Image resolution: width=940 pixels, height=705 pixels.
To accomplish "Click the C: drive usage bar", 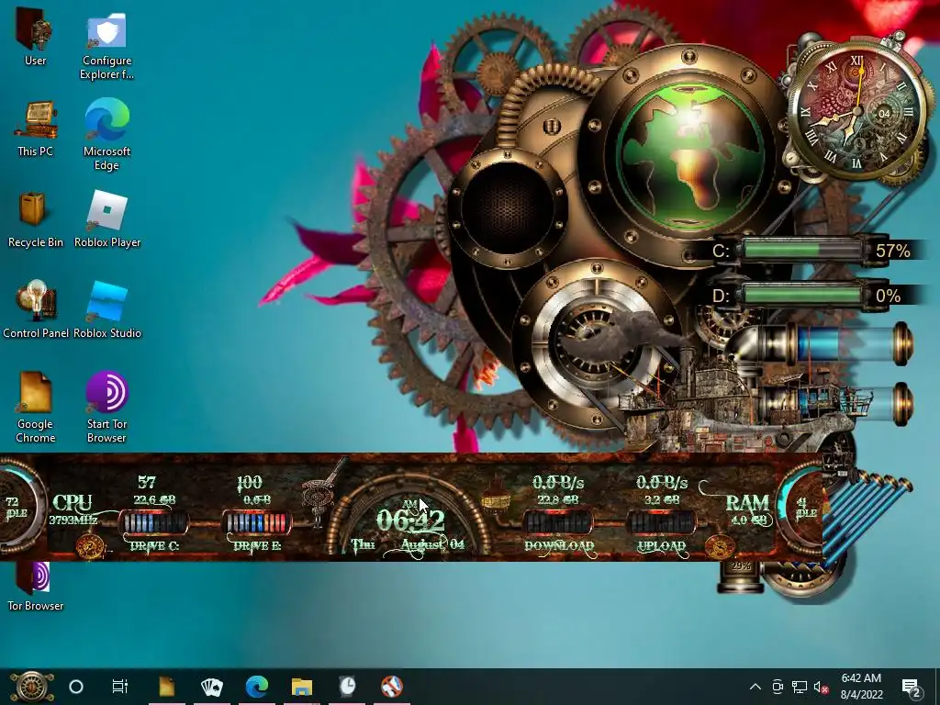I will pos(801,250).
